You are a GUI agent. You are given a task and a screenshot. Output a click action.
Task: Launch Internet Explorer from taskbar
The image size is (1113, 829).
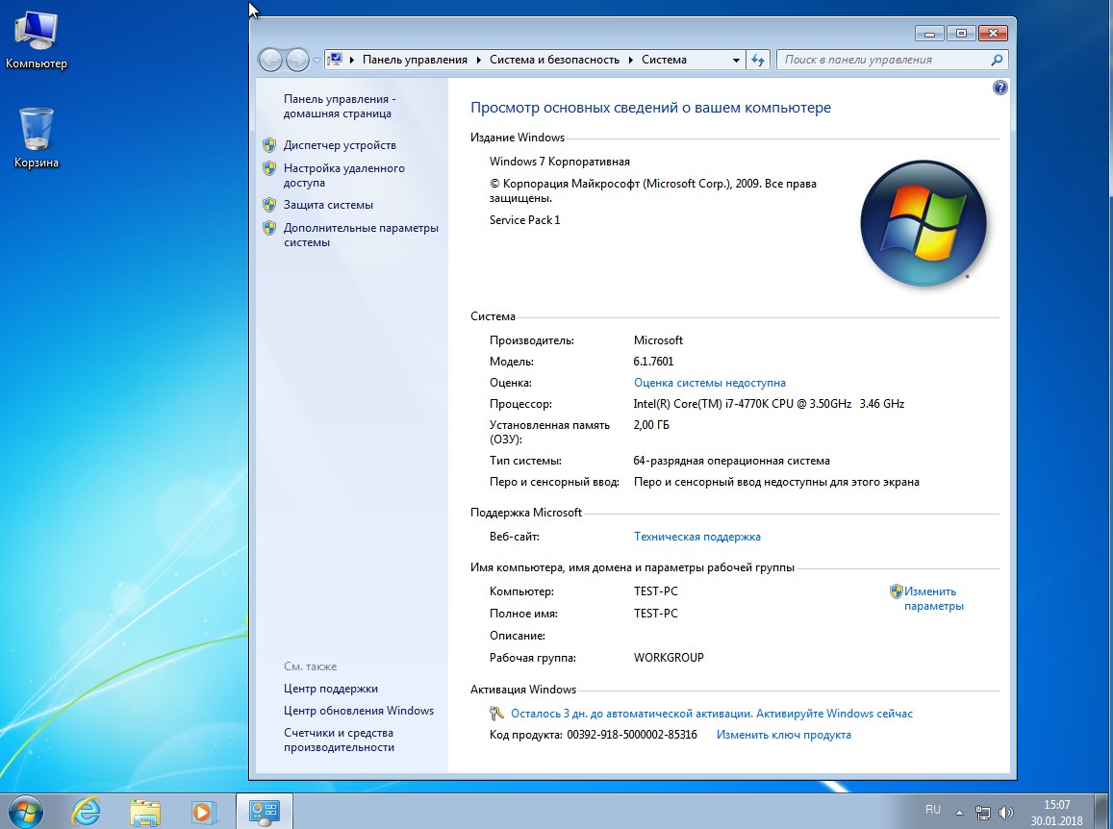87,811
